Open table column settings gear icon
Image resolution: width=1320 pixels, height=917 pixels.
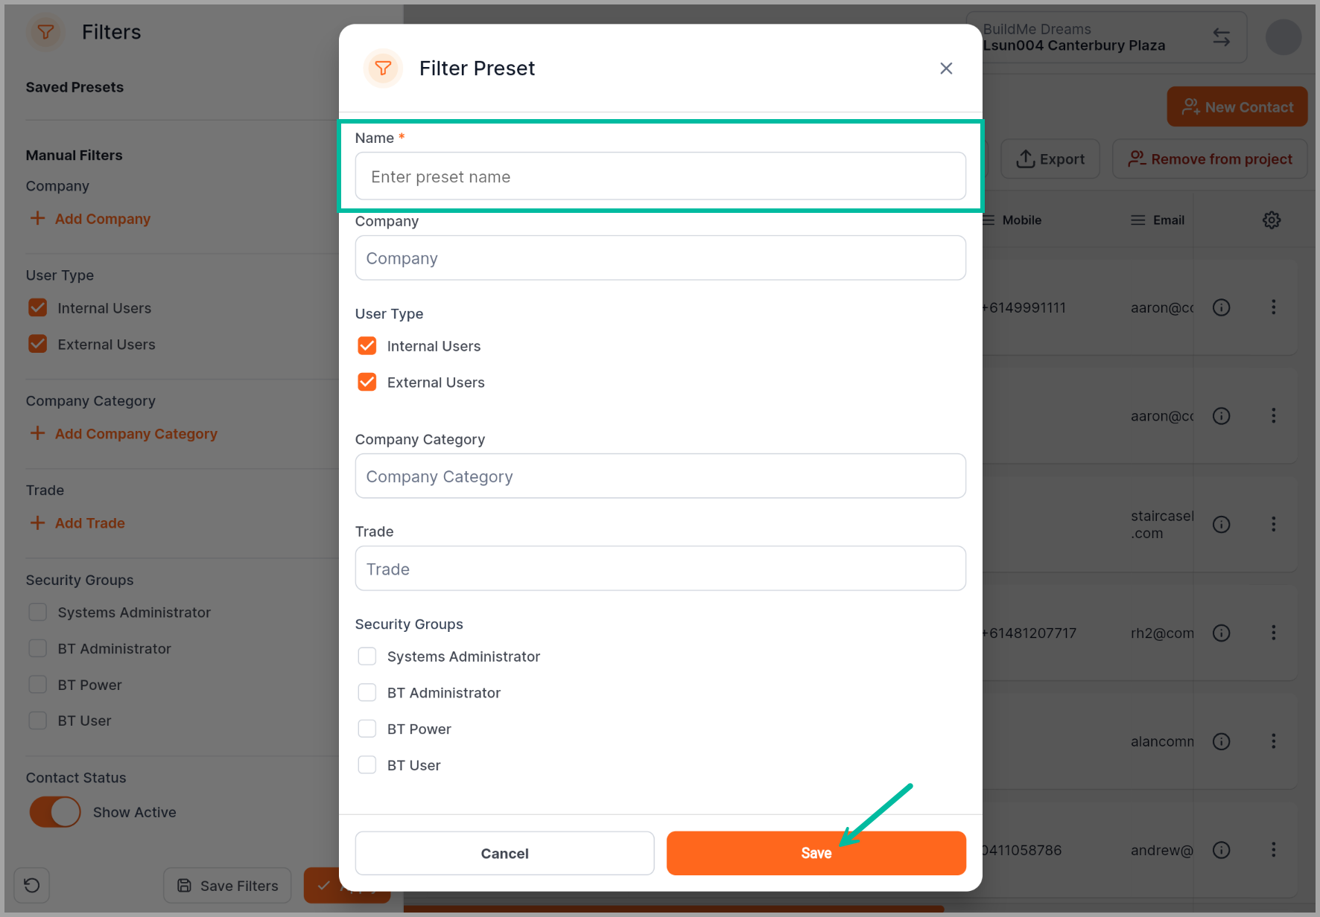1272,220
